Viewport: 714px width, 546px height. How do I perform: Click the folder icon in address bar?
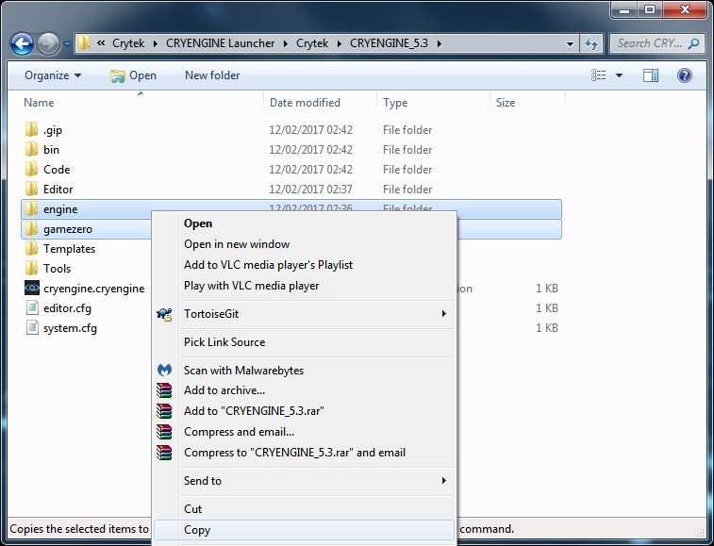[x=84, y=43]
